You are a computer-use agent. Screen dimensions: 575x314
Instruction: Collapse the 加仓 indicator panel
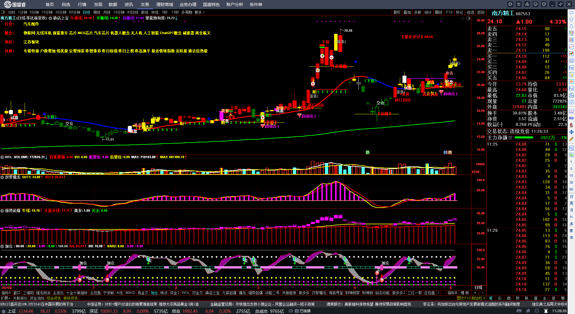[x=2, y=246]
